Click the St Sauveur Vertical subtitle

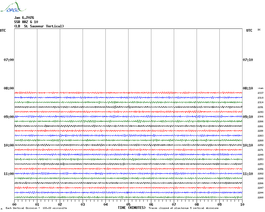coord(39,26)
